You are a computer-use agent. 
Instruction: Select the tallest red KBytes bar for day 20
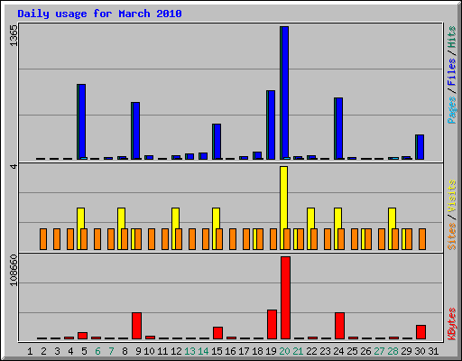(285, 298)
